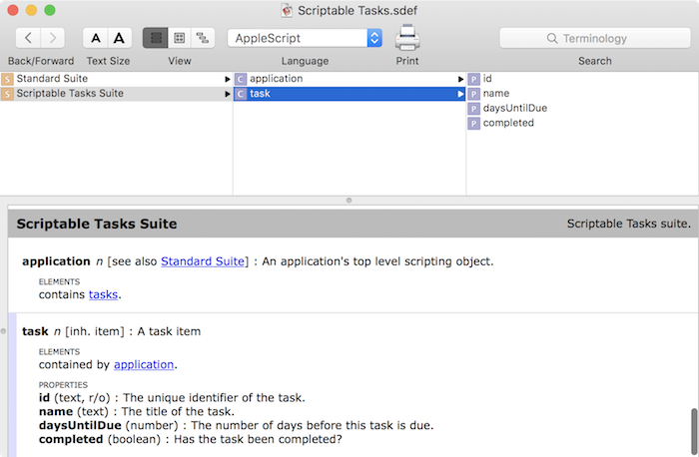
Task: Click the magnifier icon in search field
Action: tap(552, 38)
